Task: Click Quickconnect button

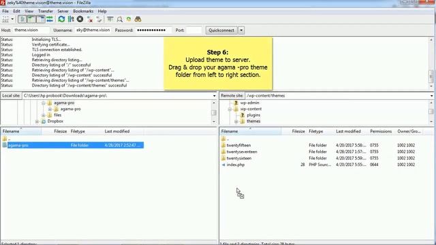Action: coord(221,30)
